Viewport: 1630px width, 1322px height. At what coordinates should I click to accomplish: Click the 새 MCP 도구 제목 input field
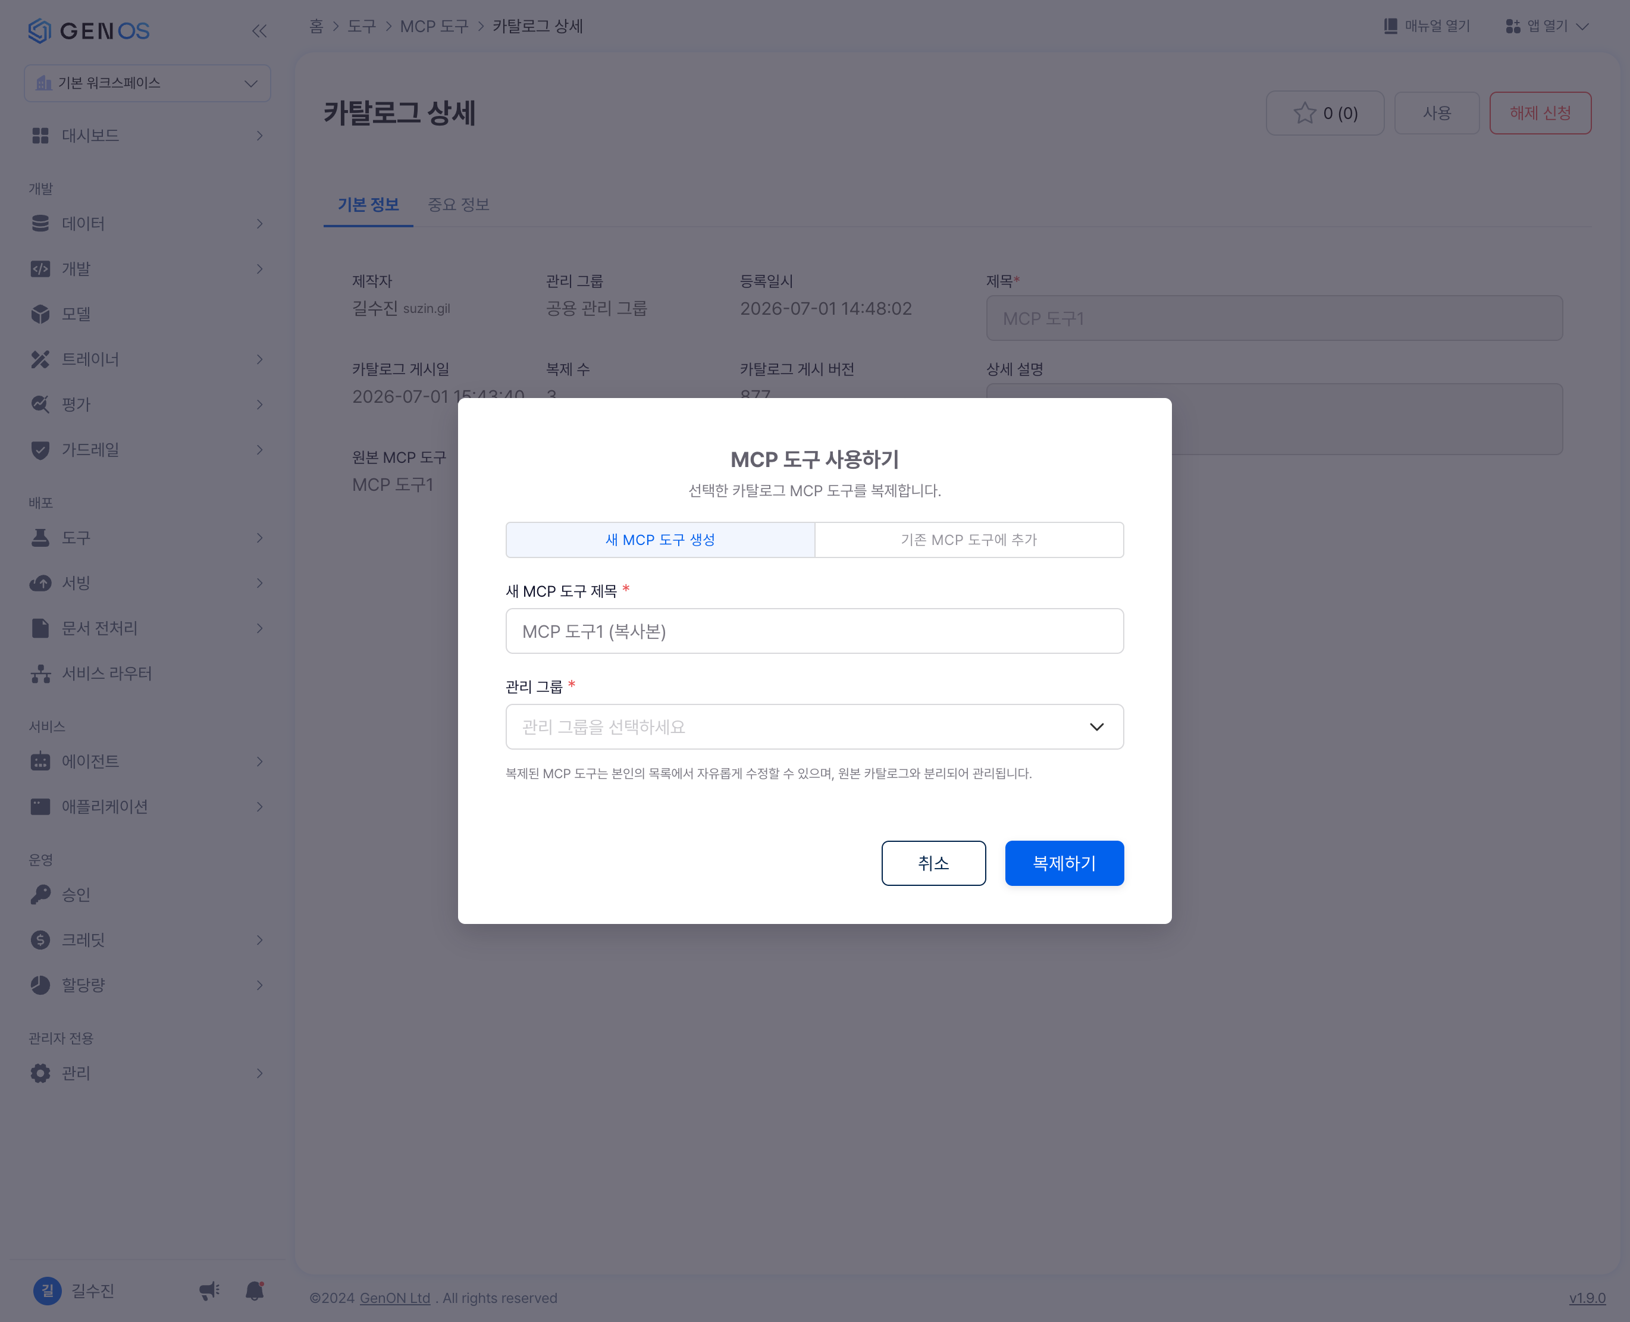pos(814,631)
